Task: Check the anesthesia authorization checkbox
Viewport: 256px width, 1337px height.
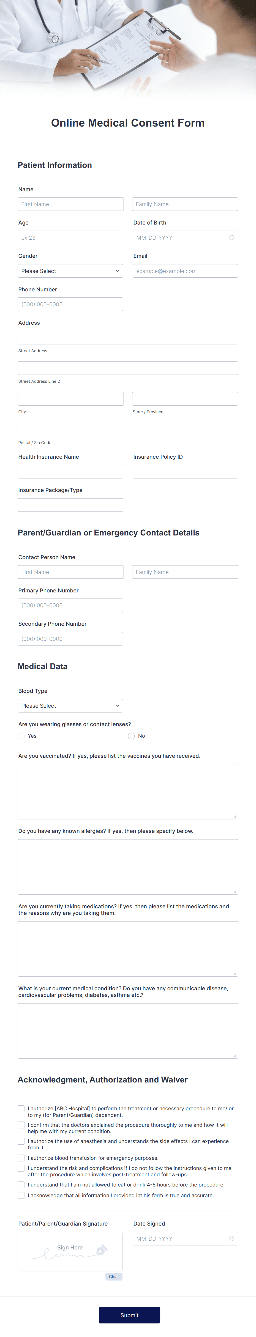Action: pos(21,1141)
